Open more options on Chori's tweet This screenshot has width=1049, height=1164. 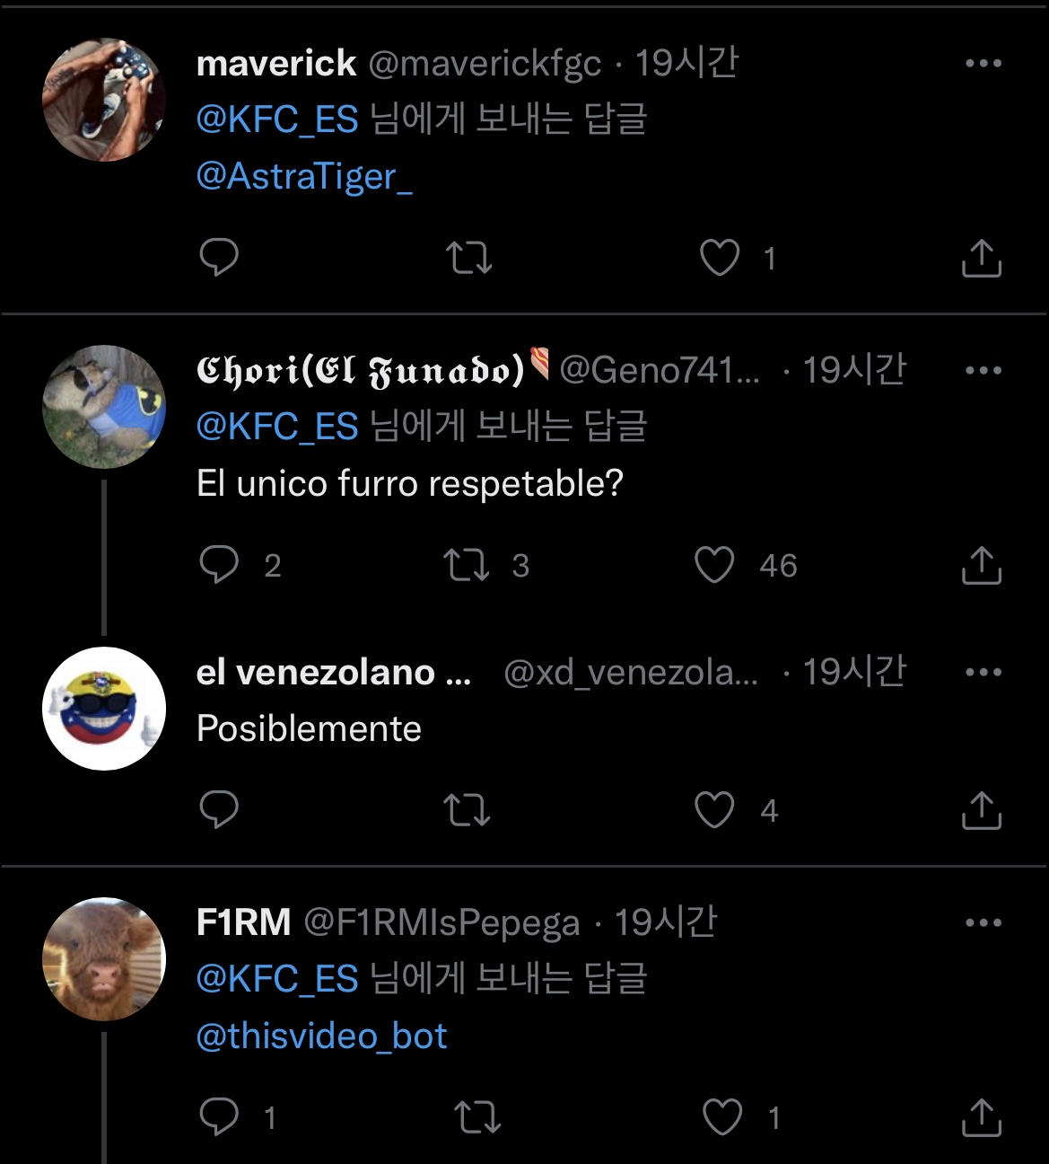[x=983, y=370]
